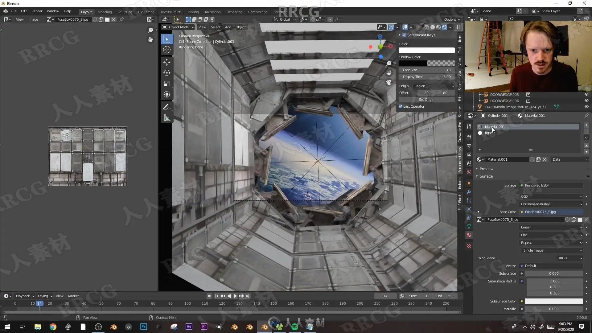Click the Set Origin button
592x333 pixels.
pyautogui.click(x=426, y=100)
